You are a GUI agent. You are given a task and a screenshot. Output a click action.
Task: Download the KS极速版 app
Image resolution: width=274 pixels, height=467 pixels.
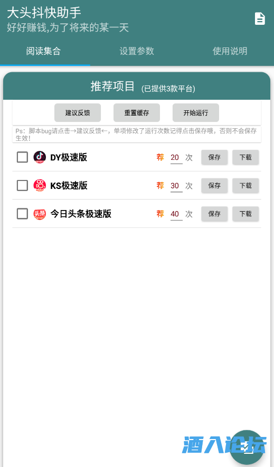click(245, 186)
